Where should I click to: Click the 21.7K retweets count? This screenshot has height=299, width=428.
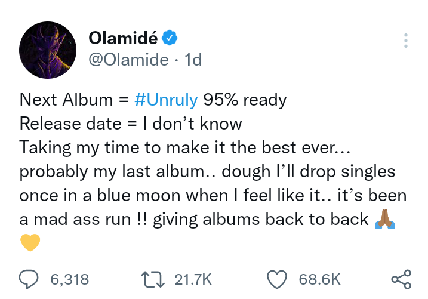(x=193, y=279)
